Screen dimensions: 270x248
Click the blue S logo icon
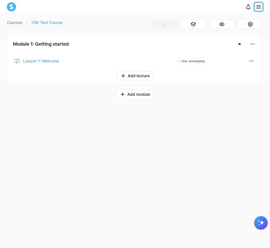11,7
